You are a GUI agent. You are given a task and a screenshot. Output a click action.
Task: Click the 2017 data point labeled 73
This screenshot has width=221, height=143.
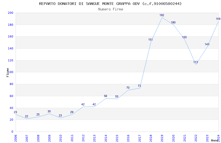139,86
